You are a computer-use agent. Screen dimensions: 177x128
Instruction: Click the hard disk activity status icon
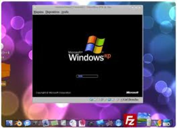pyautogui.click(x=91, y=100)
